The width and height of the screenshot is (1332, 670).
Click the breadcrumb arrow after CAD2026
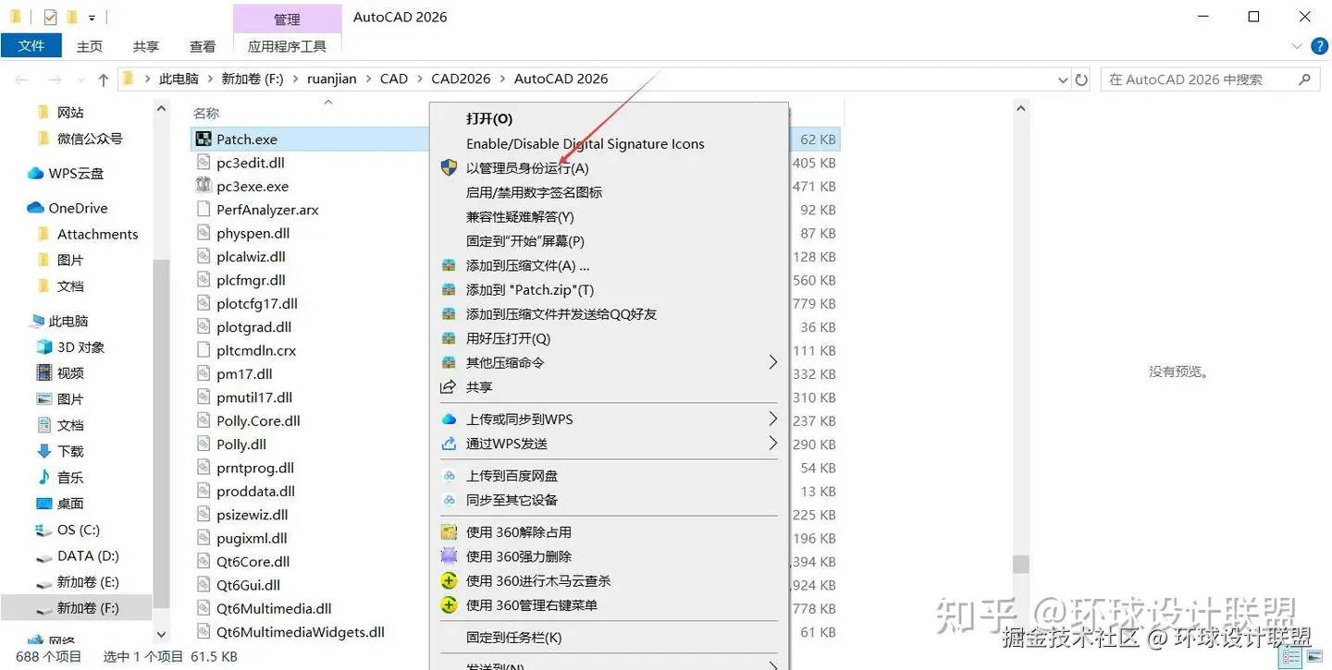502,79
